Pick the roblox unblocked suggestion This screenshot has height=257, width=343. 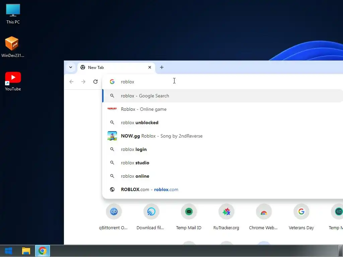(x=223, y=122)
